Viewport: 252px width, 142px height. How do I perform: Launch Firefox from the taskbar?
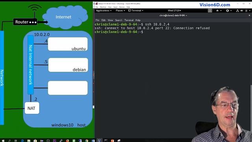67,140
